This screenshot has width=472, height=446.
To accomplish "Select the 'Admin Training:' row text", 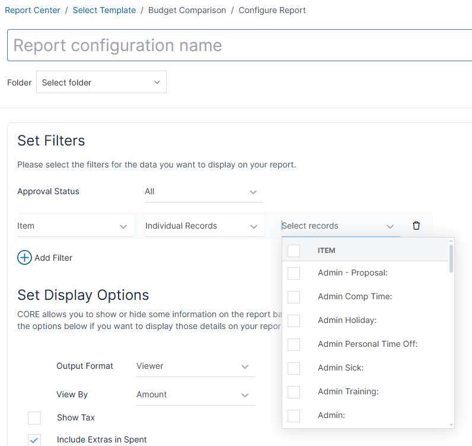I will pos(348,391).
